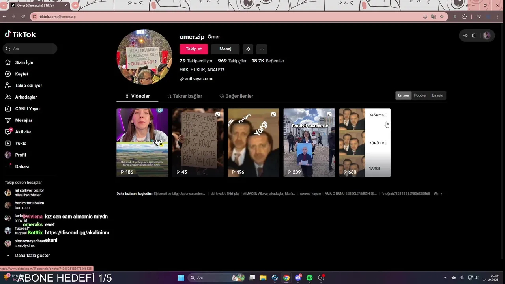Go to Takip ediliyor feed
Image resolution: width=505 pixels, height=284 pixels.
tap(28, 86)
